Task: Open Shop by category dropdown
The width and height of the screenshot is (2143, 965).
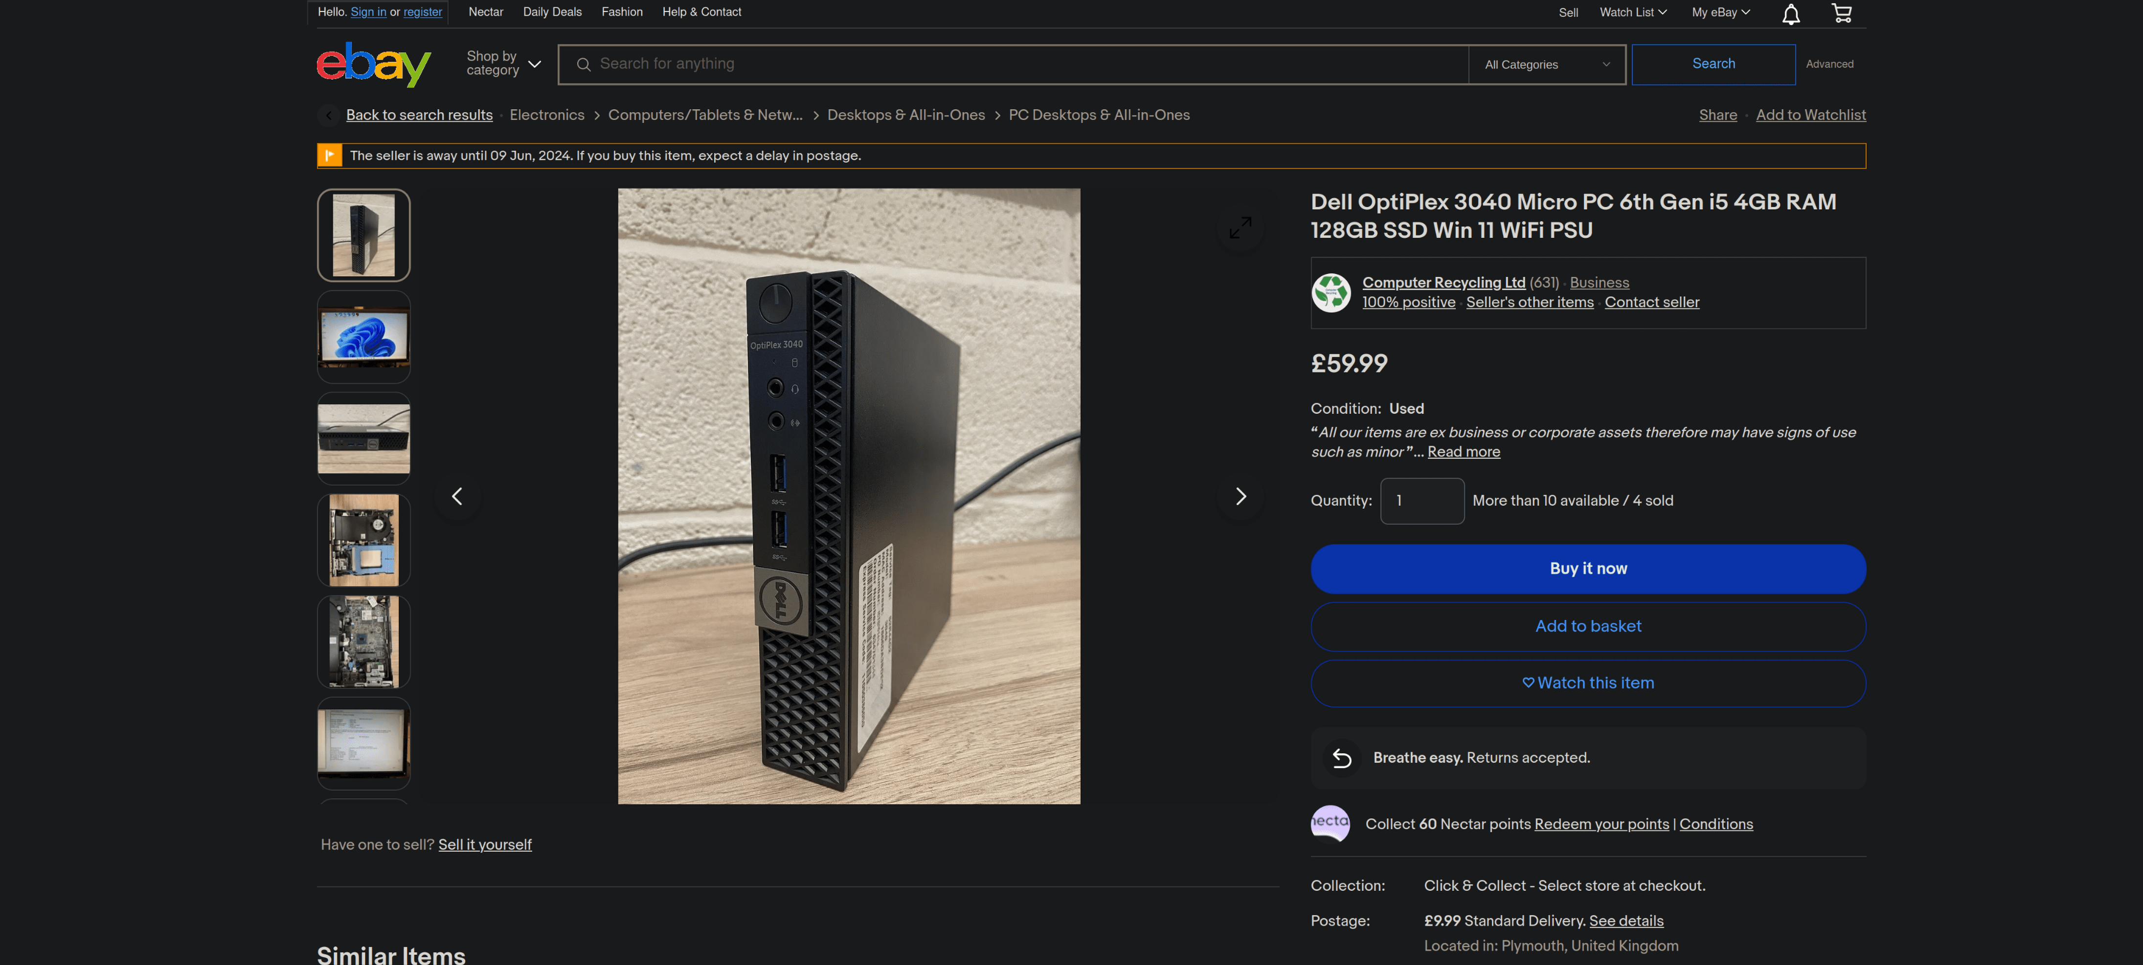Action: tap(503, 63)
